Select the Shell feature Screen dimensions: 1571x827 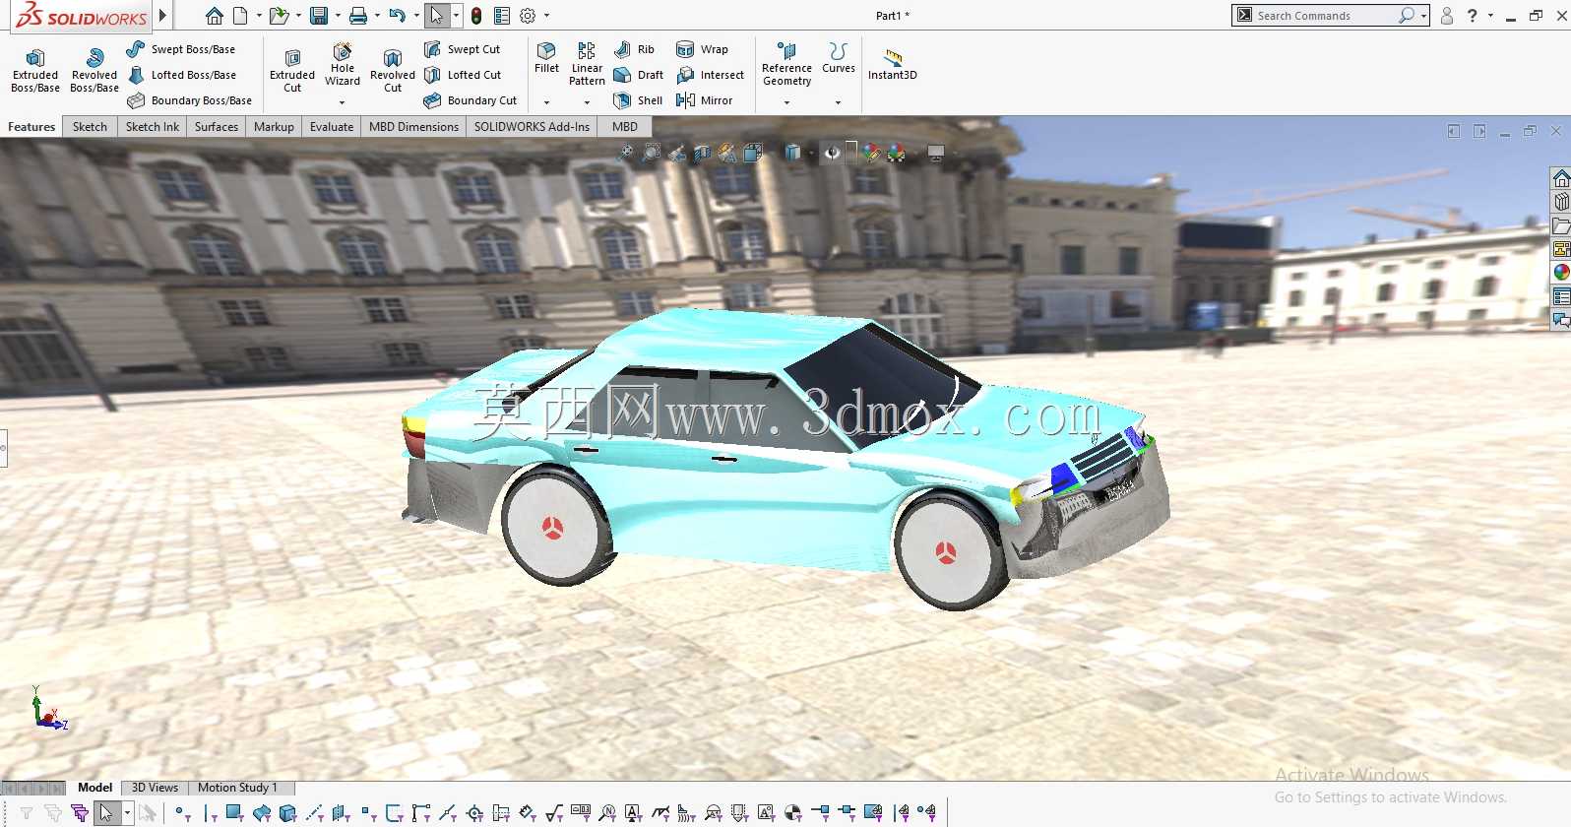638,100
